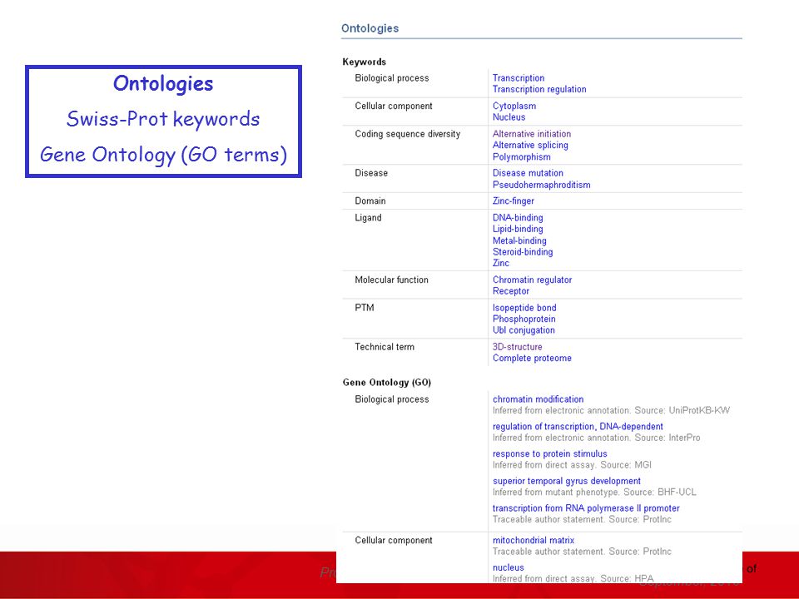Click 'Inferred from mutant phenotype. Source: BHF-UCL'
The height and width of the screenshot is (599, 799).
[594, 493]
